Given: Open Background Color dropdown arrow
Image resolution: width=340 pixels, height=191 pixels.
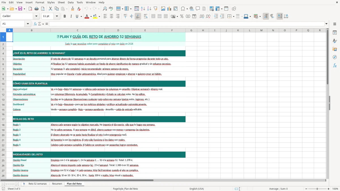Looking at the screenshot, I should click(99, 16).
